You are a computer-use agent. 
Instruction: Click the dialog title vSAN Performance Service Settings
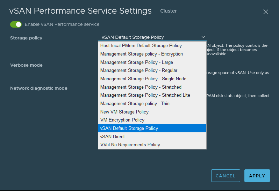(x=80, y=11)
